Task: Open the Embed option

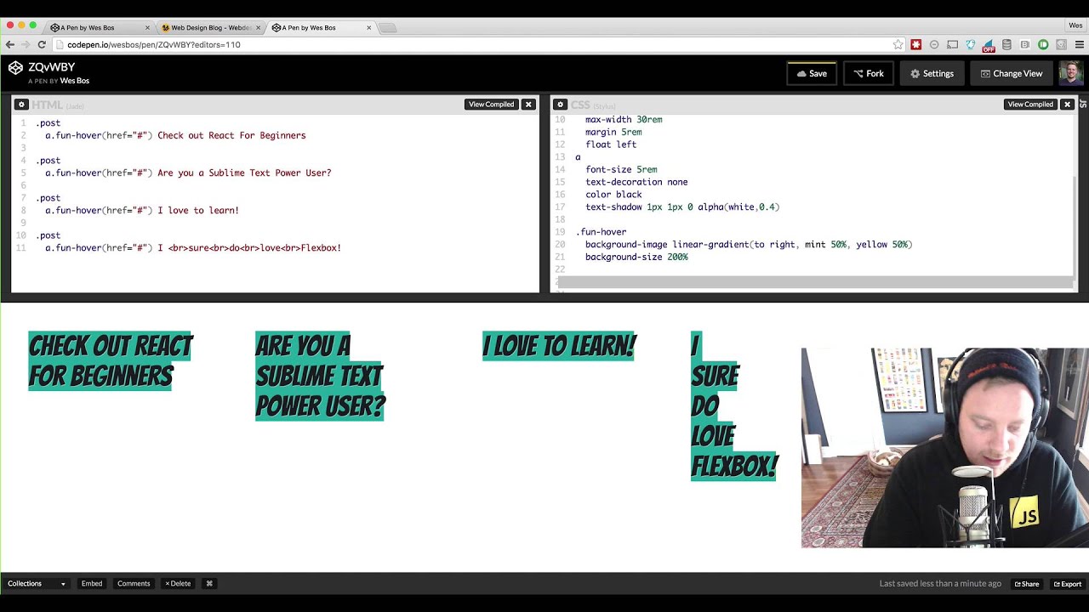Action: pos(92,583)
